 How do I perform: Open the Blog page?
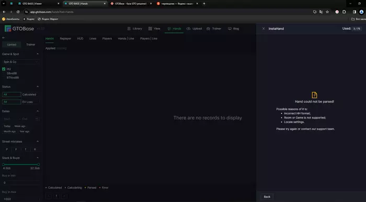233,29
